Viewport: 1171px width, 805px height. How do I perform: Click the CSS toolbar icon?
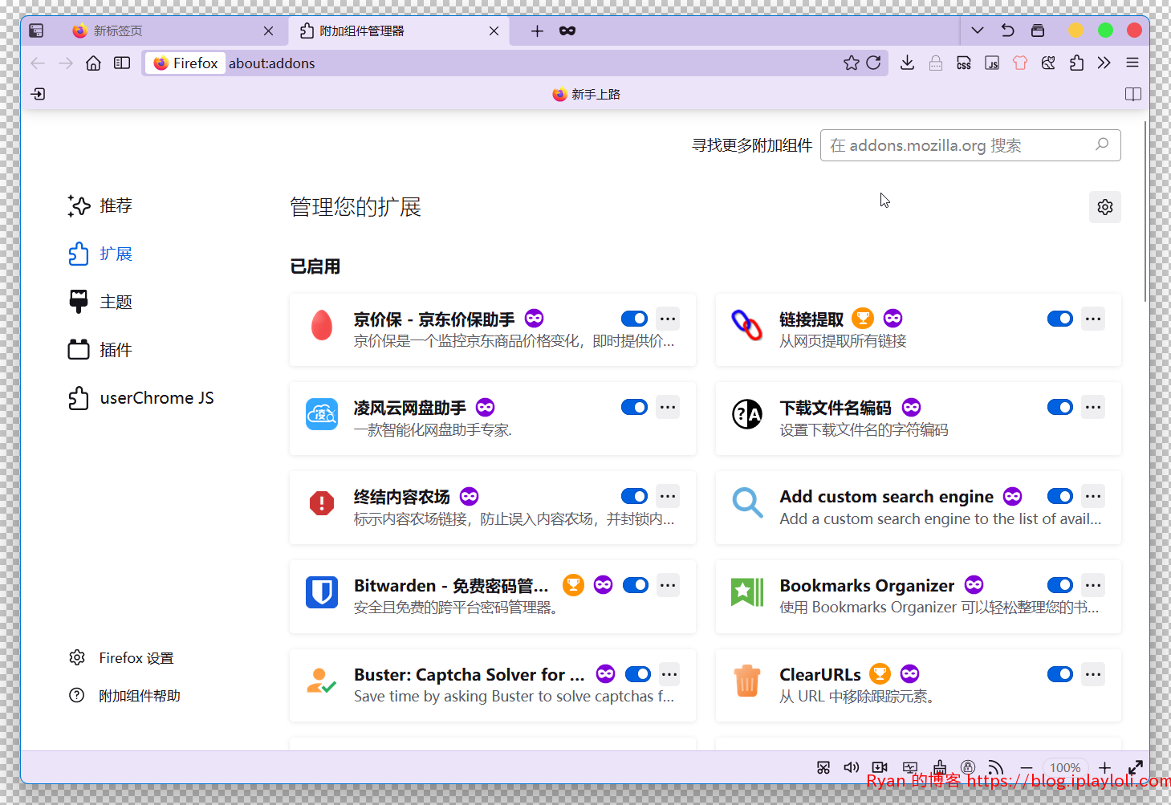pos(964,63)
